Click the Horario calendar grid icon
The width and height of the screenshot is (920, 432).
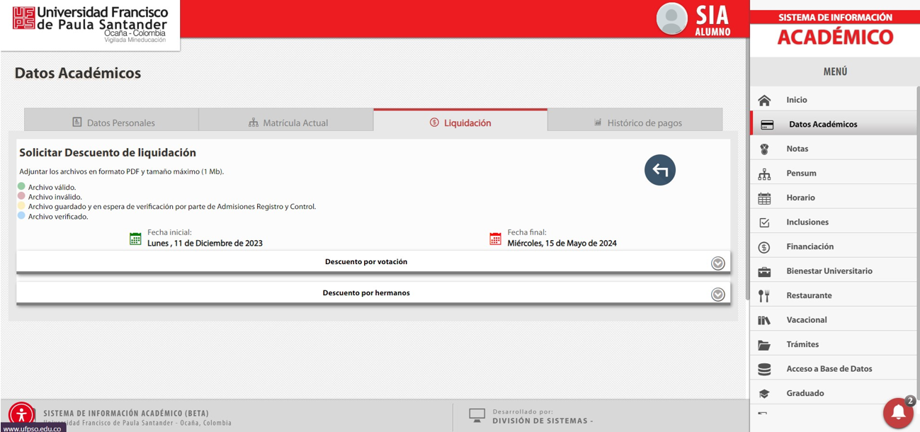point(764,198)
